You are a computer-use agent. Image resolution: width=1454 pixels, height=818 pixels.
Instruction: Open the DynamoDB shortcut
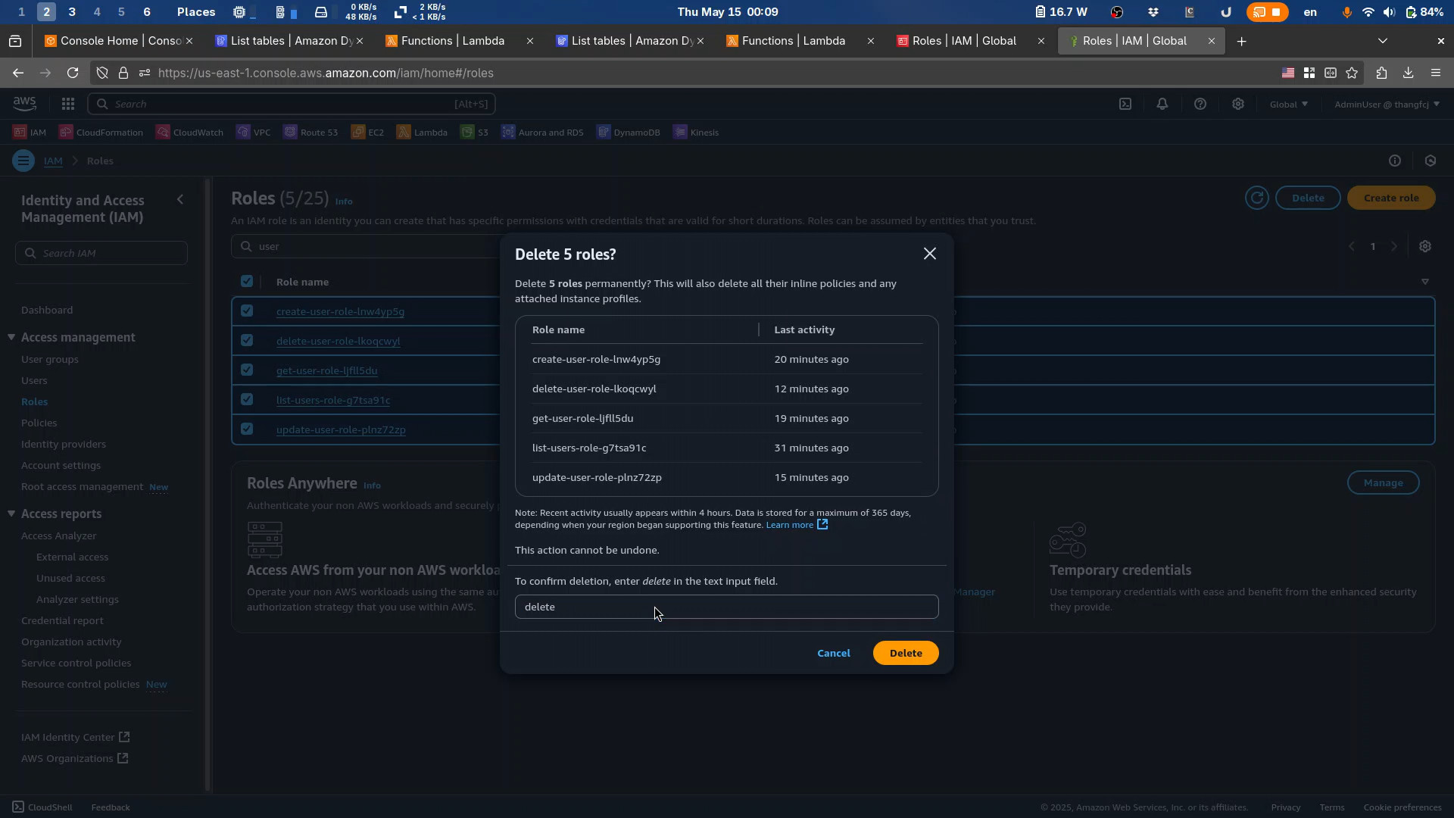click(629, 133)
